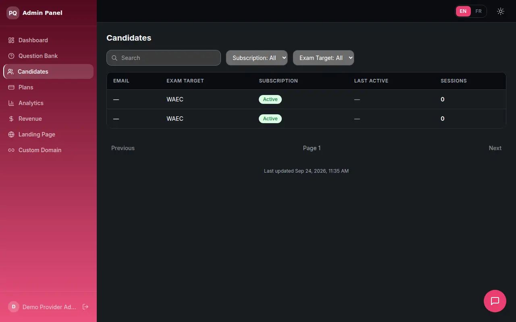
Task: Open the chat bubble button
Action: coord(495,301)
